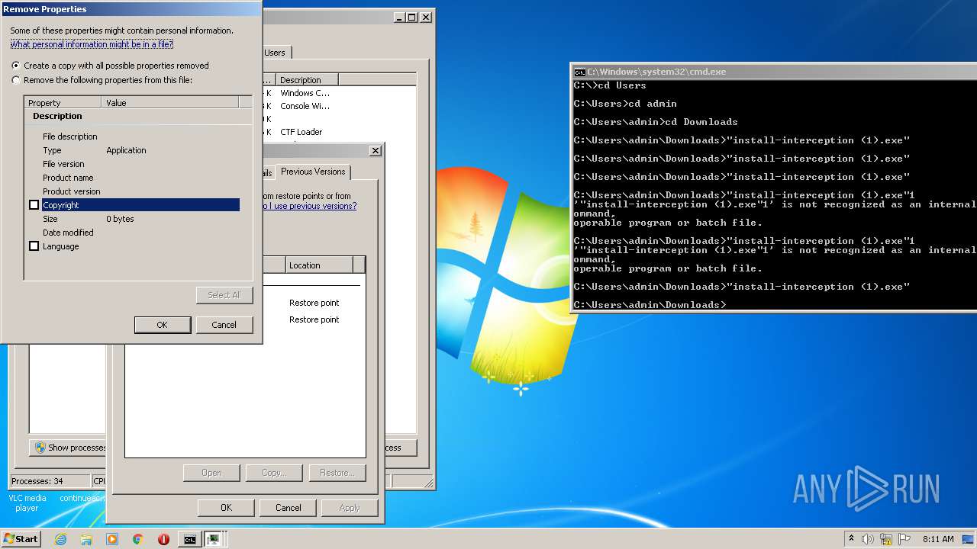Cancel the Remove Properties dialog
This screenshot has width=977, height=549.
click(x=224, y=325)
